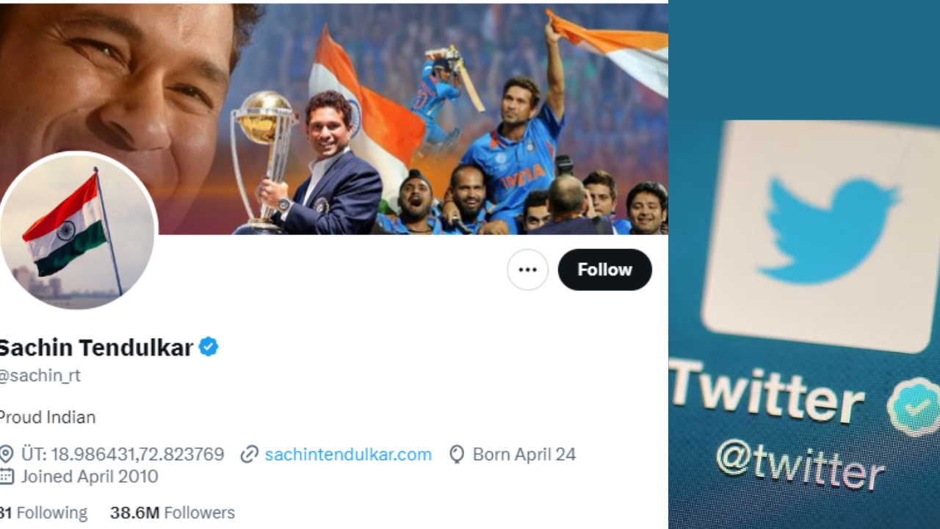Click the birthday balloon icon
This screenshot has height=529, width=940.
457,455
